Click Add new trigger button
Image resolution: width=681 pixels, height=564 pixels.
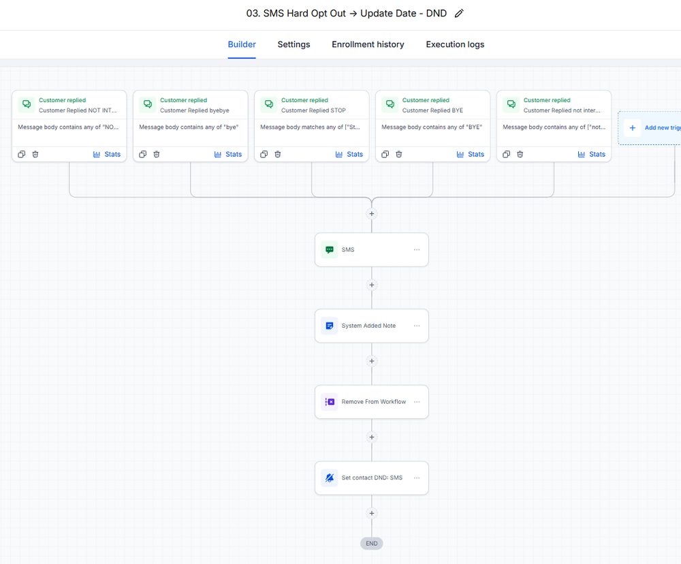point(650,128)
